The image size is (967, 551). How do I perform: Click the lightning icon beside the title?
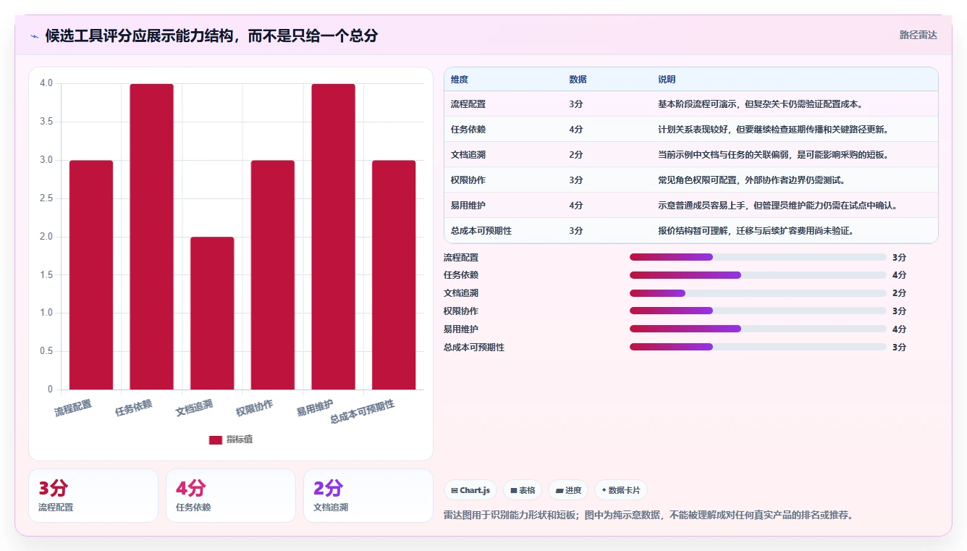click(x=35, y=35)
